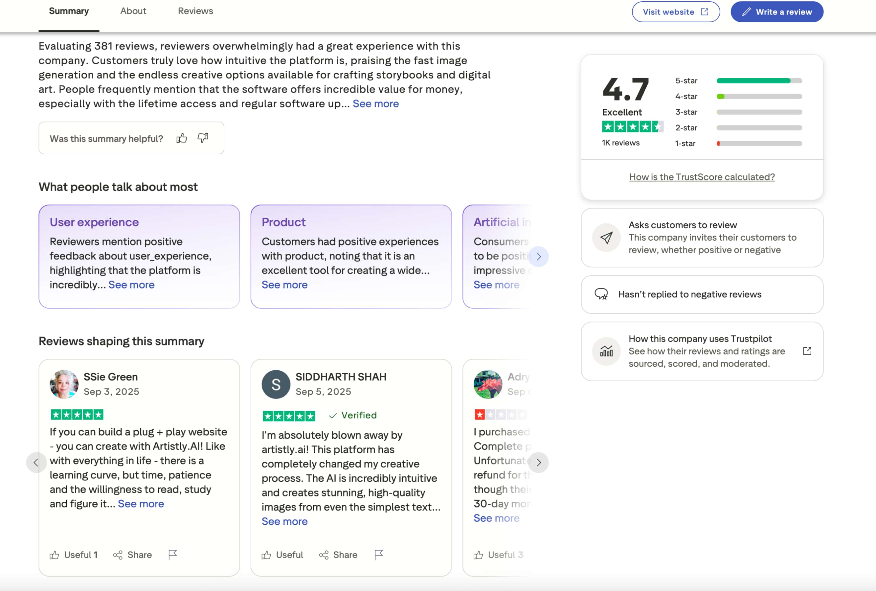876x591 pixels.
Task: Go back to previous reviews with the left arrow
Action: pos(36,463)
